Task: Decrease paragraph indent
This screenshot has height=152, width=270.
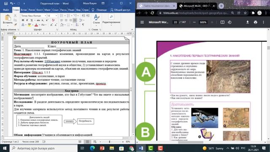Action: pyautogui.click(x=84, y=16)
